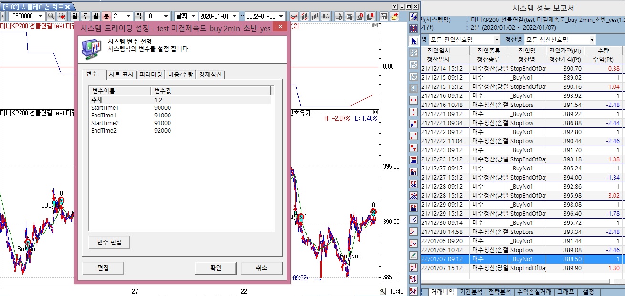
Task: Choose the diagonal trend line tool
Action: [x=414, y=136]
